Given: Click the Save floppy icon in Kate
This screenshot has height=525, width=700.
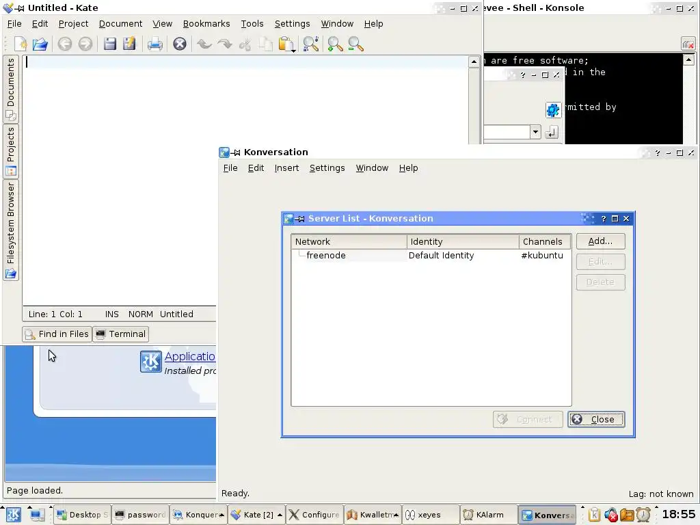Looking at the screenshot, I should click(x=110, y=44).
